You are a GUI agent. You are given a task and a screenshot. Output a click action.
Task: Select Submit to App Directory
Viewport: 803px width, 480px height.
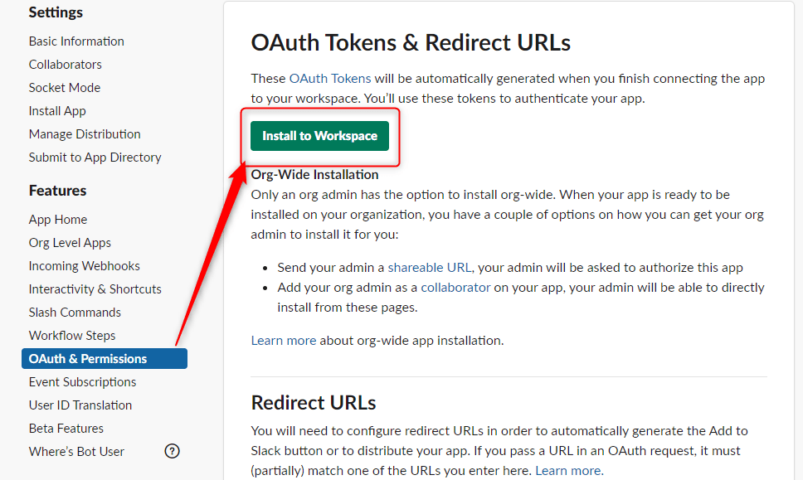(x=95, y=158)
